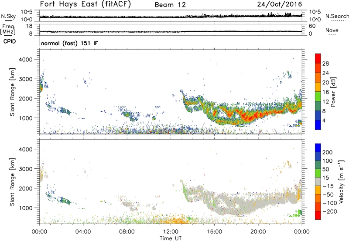Click the '60' Nave axis value
This screenshot has height=241, width=349.
click(x=312, y=26)
